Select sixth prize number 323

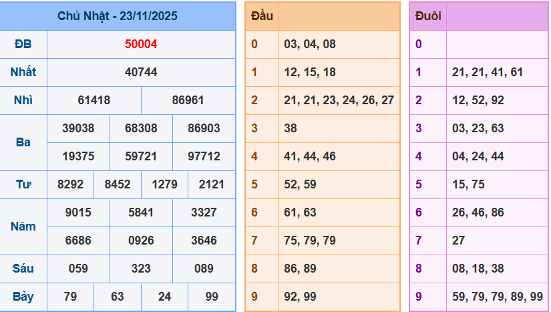click(x=141, y=269)
